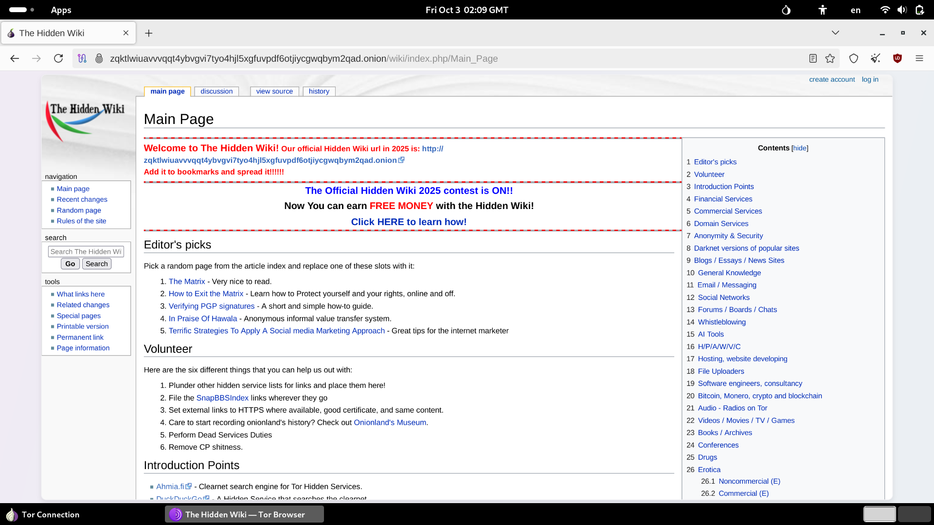Open the onion site info icon
934x525 pixels.
99,58
